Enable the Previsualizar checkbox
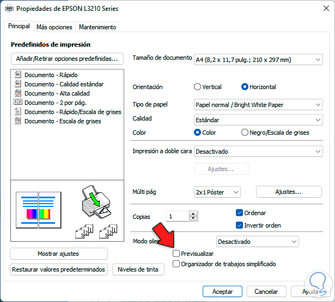The height and width of the screenshot is (302, 335). click(x=176, y=254)
